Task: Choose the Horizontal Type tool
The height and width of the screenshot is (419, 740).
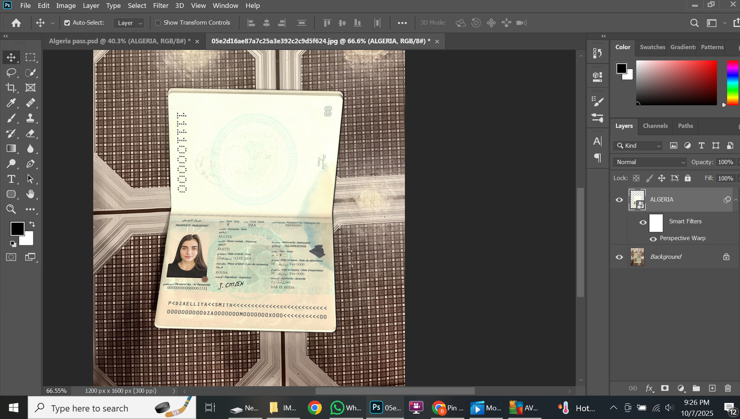Action: click(x=11, y=179)
